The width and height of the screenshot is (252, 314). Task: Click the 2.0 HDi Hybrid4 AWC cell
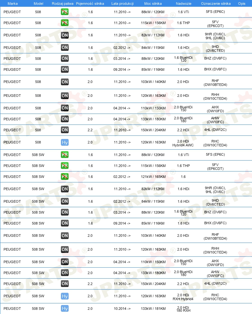point(183,143)
